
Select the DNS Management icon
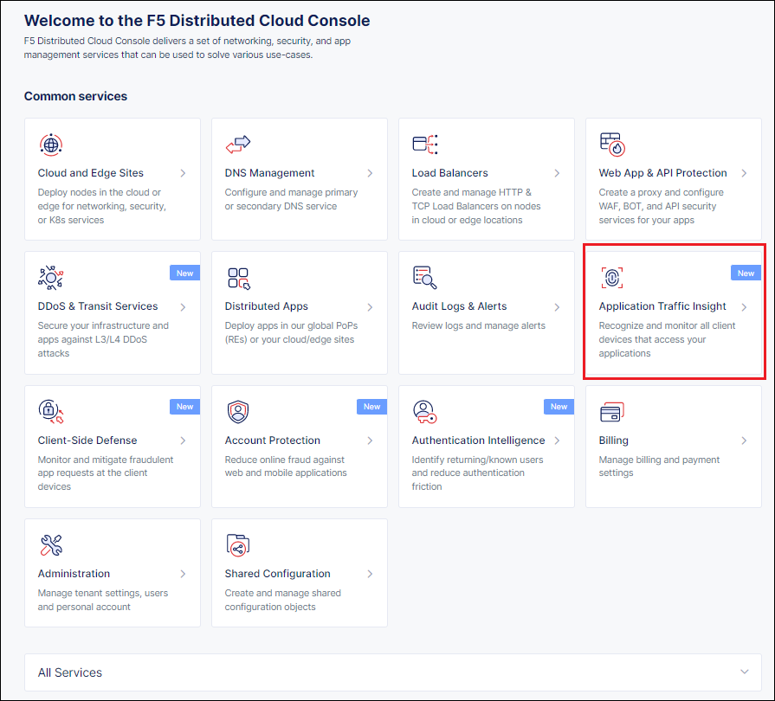click(237, 145)
